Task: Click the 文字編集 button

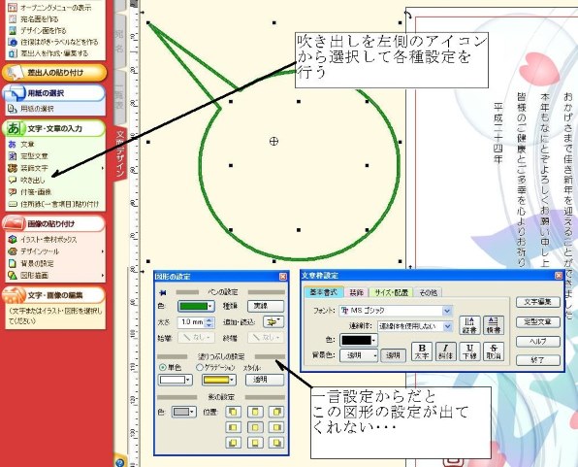Action: 538,302
